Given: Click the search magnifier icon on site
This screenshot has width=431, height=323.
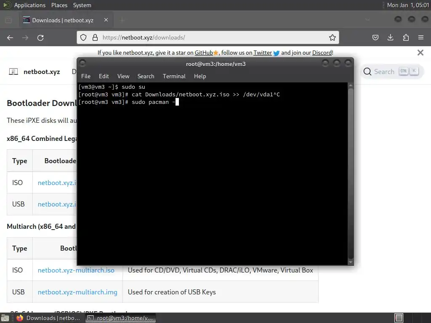Looking at the screenshot, I should (x=367, y=71).
